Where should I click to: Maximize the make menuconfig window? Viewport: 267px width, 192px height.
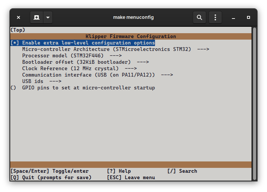[249, 17]
